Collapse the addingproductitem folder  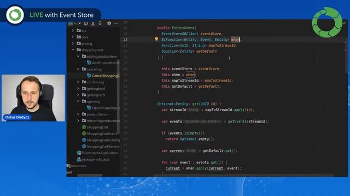tap(78, 56)
